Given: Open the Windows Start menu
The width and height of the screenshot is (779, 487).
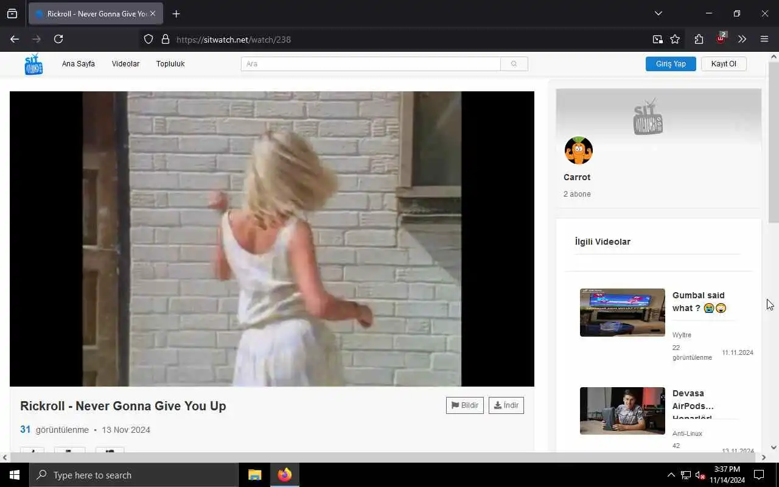Looking at the screenshot, I should pos(15,475).
